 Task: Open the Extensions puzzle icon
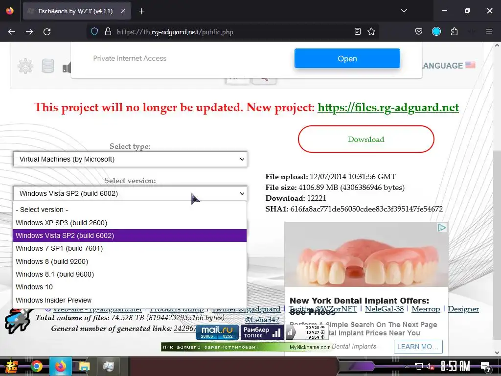tap(454, 31)
